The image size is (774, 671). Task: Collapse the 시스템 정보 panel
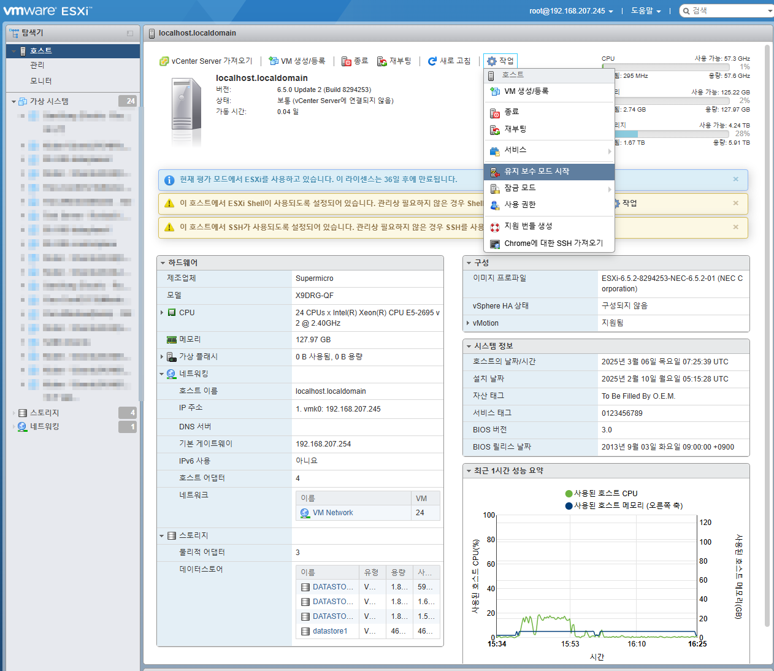(x=469, y=347)
